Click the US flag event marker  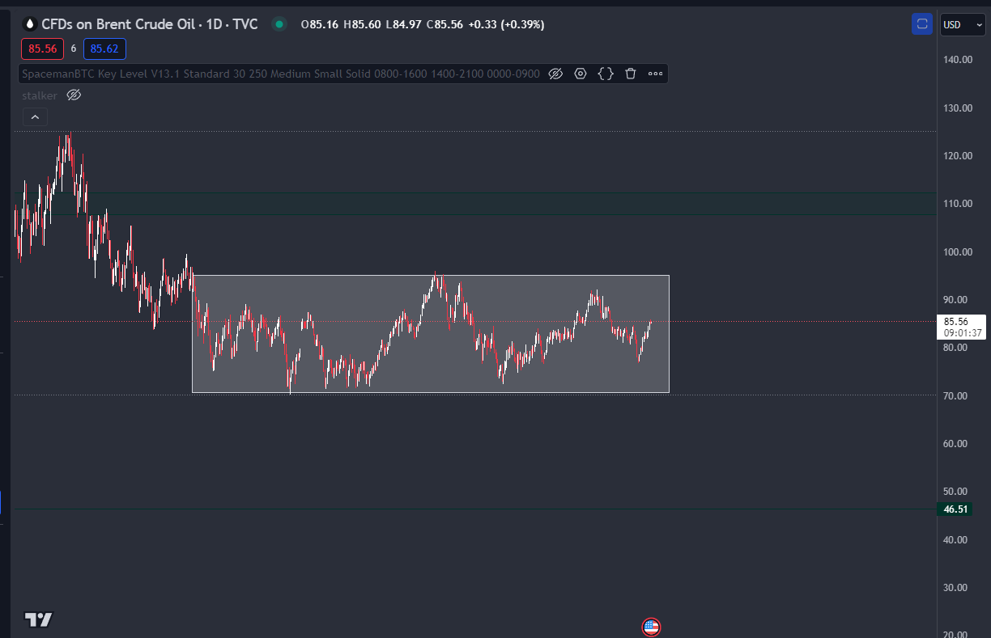651,627
